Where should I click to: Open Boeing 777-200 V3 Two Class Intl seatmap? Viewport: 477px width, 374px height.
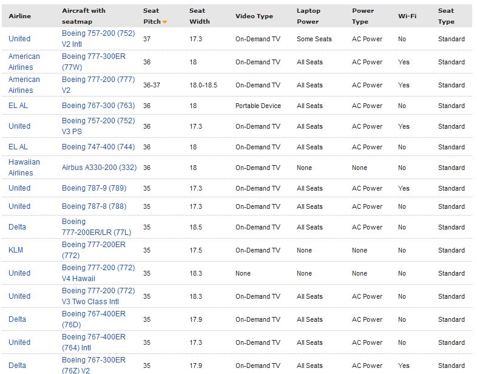pyautogui.click(x=98, y=296)
